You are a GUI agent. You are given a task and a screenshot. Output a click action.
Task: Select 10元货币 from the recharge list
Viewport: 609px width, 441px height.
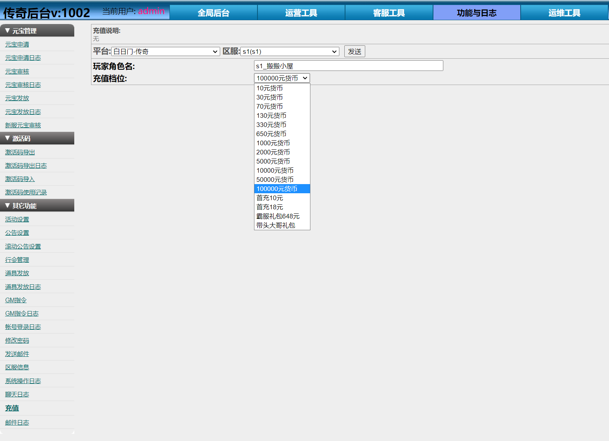pos(270,88)
